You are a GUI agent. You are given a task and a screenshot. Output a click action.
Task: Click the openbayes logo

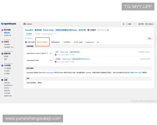(9, 24)
